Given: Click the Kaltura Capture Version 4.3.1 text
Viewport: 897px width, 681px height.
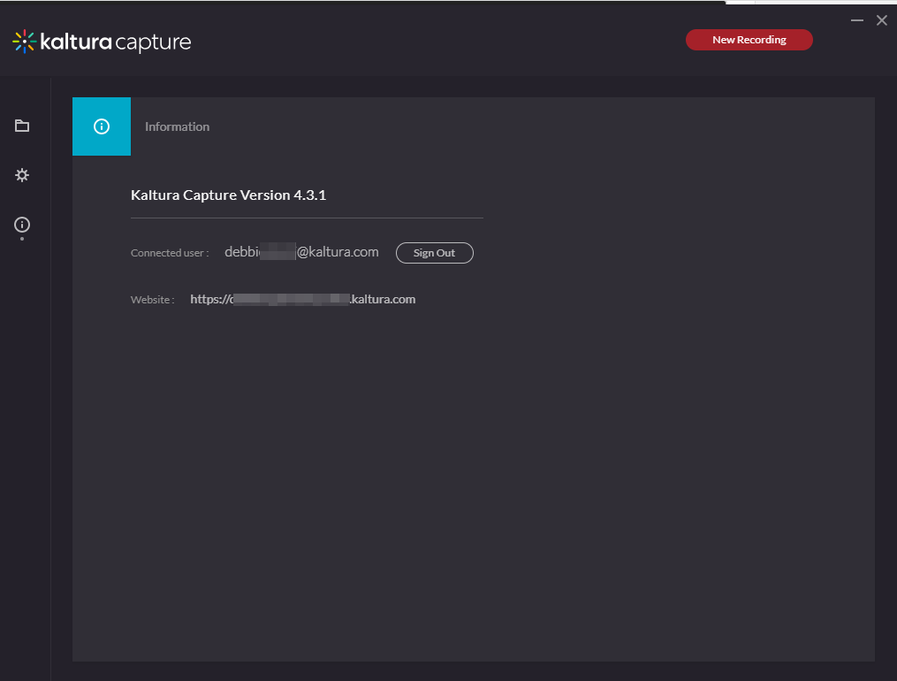Looking at the screenshot, I should coord(228,195).
